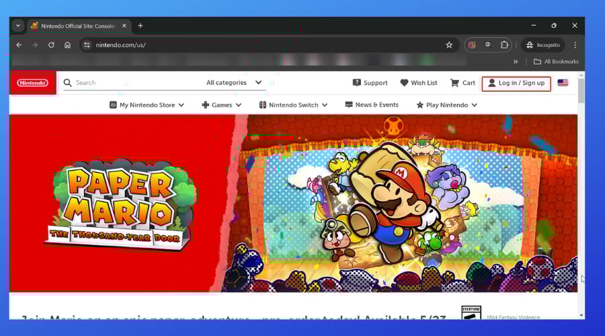This screenshot has width=605, height=336.
Task: Click the Paper Mario hero banner
Action: point(293,203)
